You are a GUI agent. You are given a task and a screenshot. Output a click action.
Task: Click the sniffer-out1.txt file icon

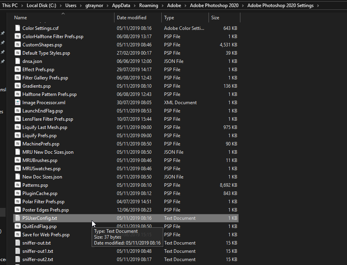point(17,251)
